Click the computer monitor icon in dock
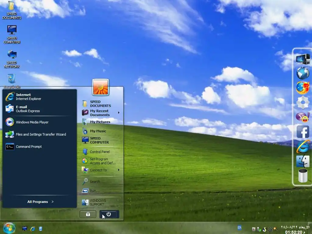The image size is (312, 234). (x=303, y=59)
